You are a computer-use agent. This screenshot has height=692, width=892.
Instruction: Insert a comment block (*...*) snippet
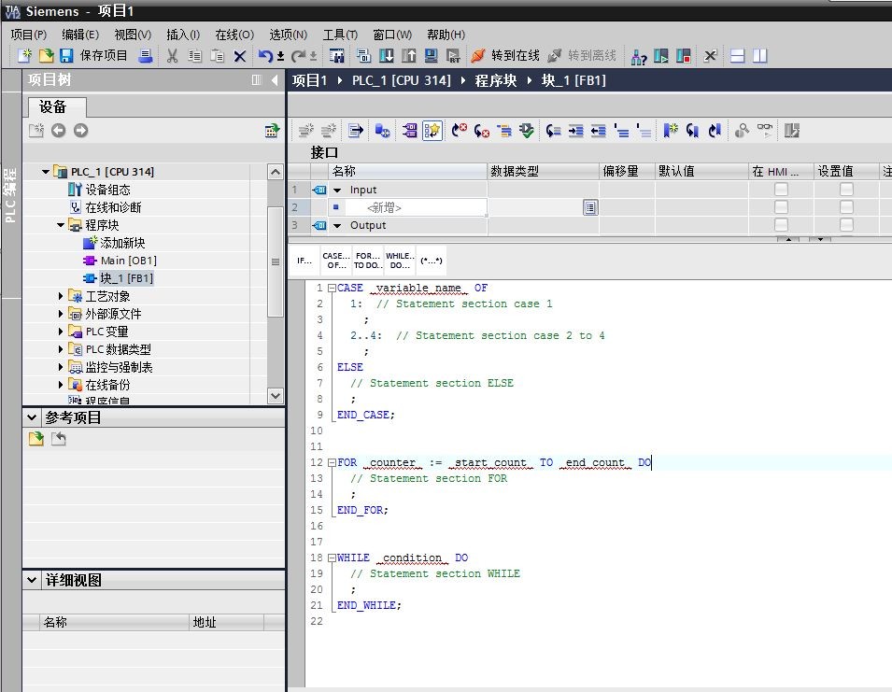pyautogui.click(x=431, y=260)
